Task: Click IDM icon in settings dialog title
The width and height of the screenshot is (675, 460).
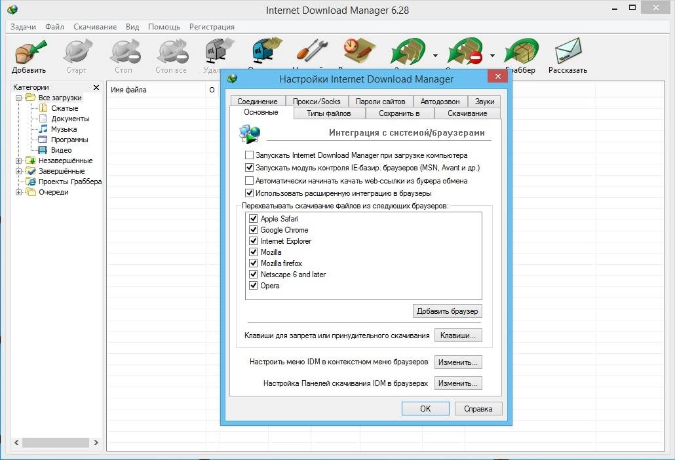Action: click(233, 79)
